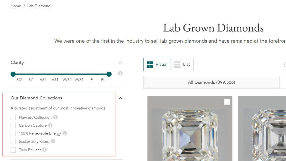Screen dimensions: 286x161
Task: Open the first diamond thumbnail
Action: [190, 131]
